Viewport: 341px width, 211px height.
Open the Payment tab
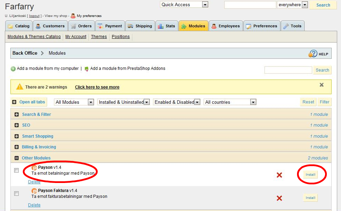click(110, 26)
